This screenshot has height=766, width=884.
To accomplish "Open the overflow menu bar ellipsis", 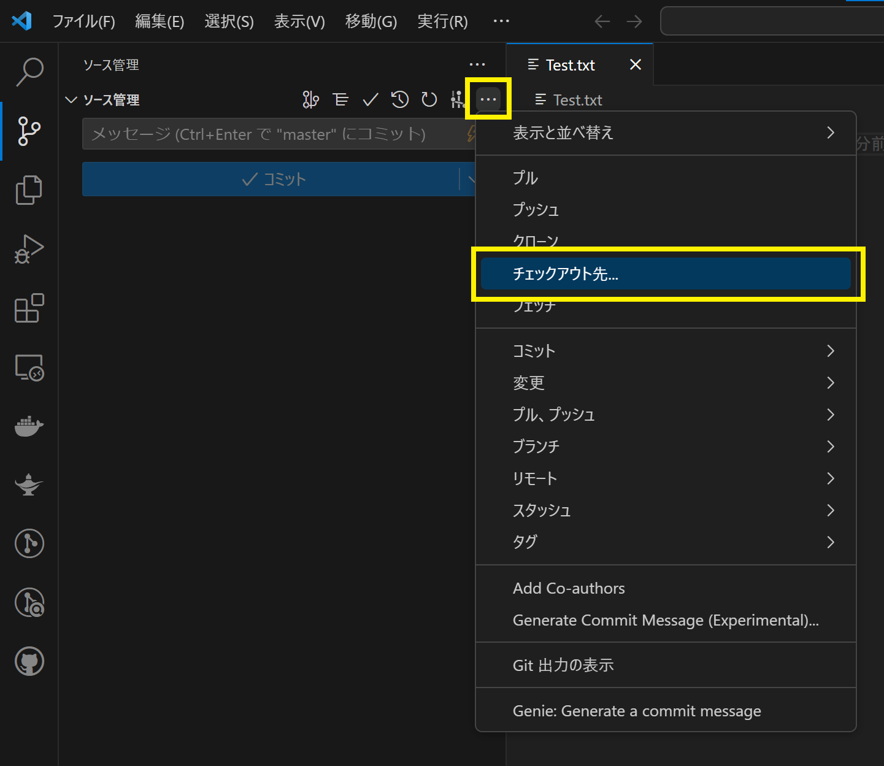I will (x=501, y=21).
